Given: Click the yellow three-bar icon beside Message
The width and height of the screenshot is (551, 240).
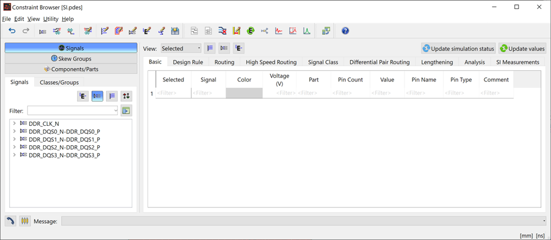Looking at the screenshot, I should (x=25, y=221).
